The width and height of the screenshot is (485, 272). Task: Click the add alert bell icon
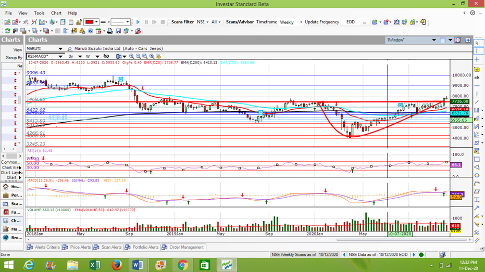coord(412,22)
